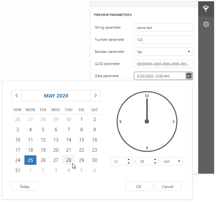The height and width of the screenshot is (202, 216).
Task: Click the Number parameter field
Action: coord(163,40)
